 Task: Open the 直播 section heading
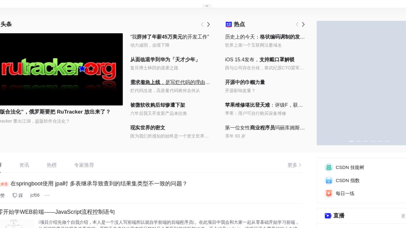tap(339, 216)
